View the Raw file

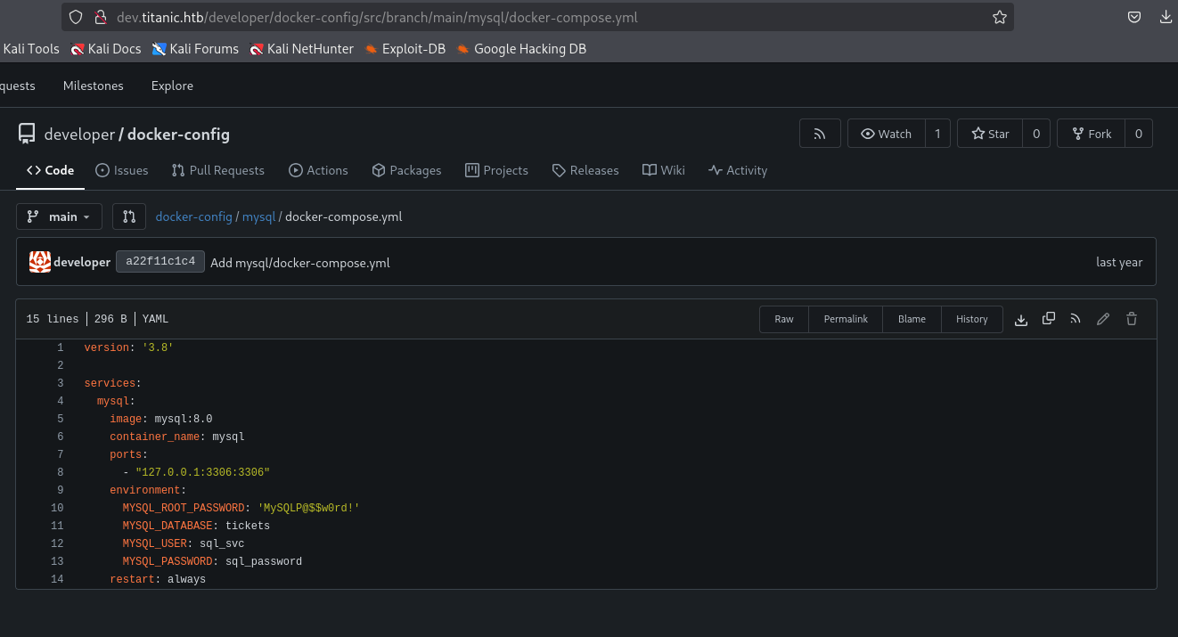(x=784, y=319)
